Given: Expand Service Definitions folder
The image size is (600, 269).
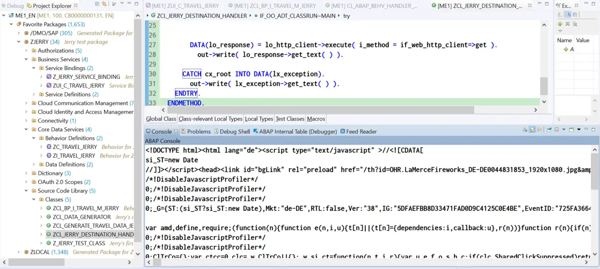Looking at the screenshot, I should click(34, 94).
